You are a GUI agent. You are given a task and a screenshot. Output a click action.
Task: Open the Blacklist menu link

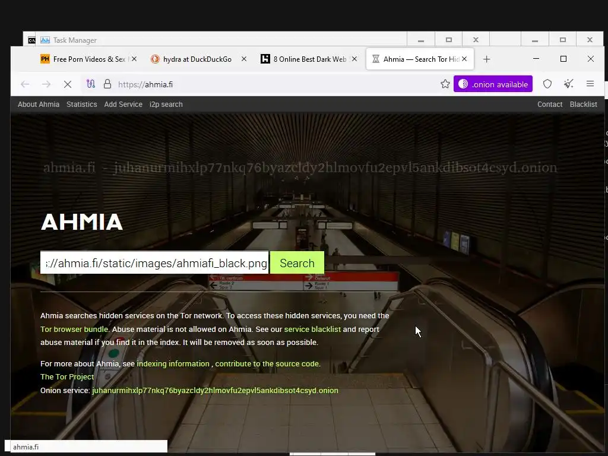point(583,104)
